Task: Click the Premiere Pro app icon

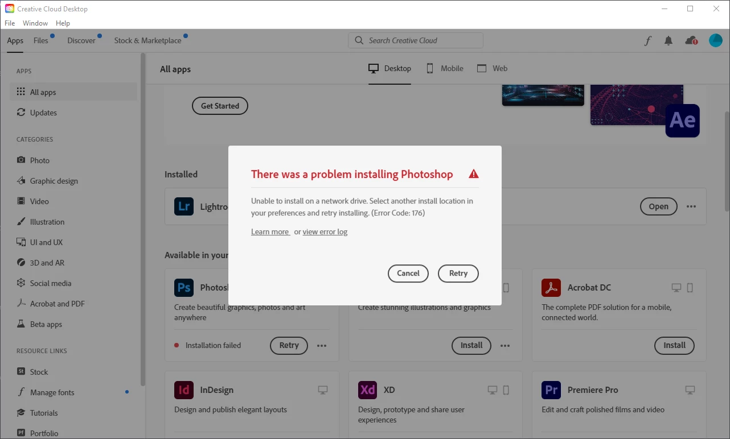Action: coord(551,390)
